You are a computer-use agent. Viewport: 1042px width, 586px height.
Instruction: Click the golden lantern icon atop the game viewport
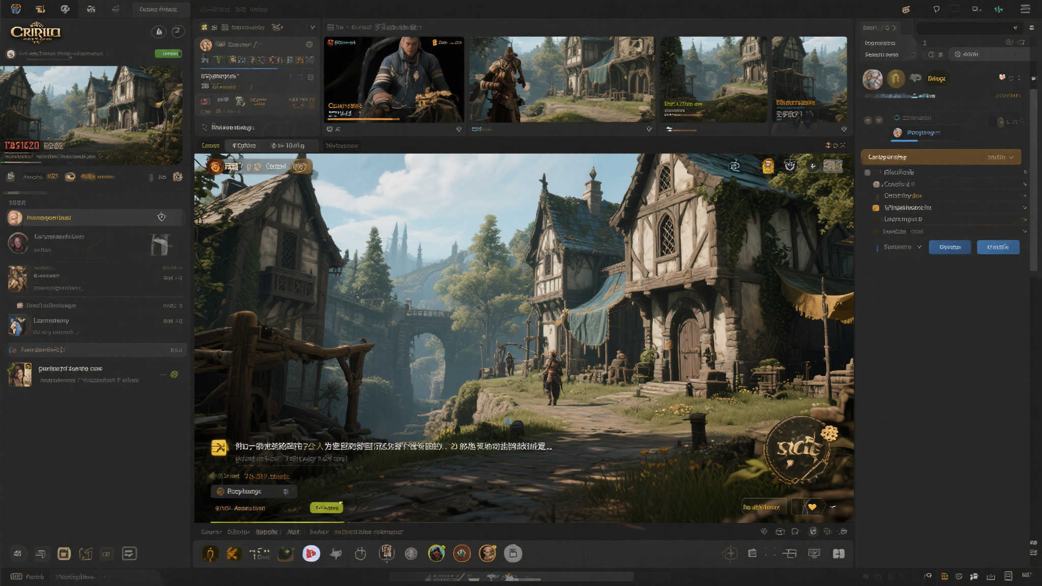[768, 166]
